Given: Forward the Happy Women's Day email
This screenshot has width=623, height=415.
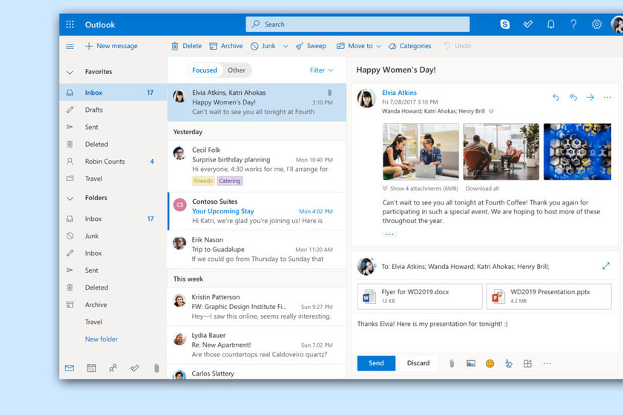Looking at the screenshot, I should [x=590, y=97].
